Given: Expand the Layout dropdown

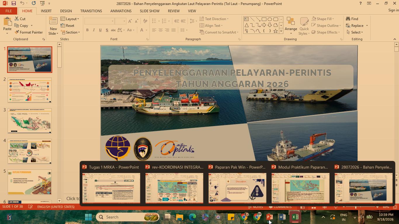Looking at the screenshot, I should click(70, 19).
